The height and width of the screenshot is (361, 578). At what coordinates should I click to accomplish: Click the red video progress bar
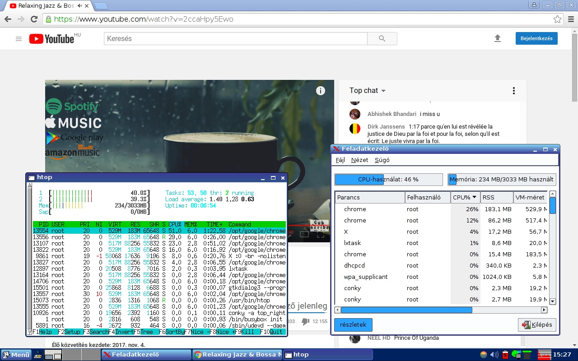309,225
